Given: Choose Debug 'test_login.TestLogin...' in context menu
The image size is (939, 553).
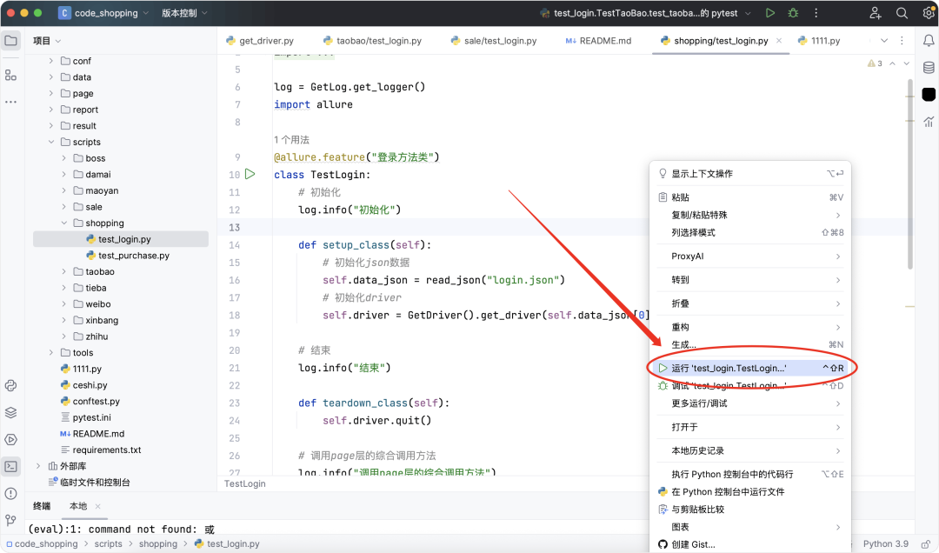Looking at the screenshot, I should (751, 385).
